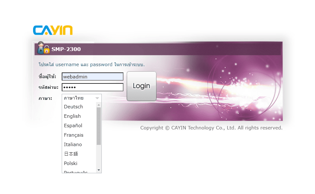
Task: Click the admin padlock icon beside SMP-2300
Action: pyautogui.click(x=43, y=48)
